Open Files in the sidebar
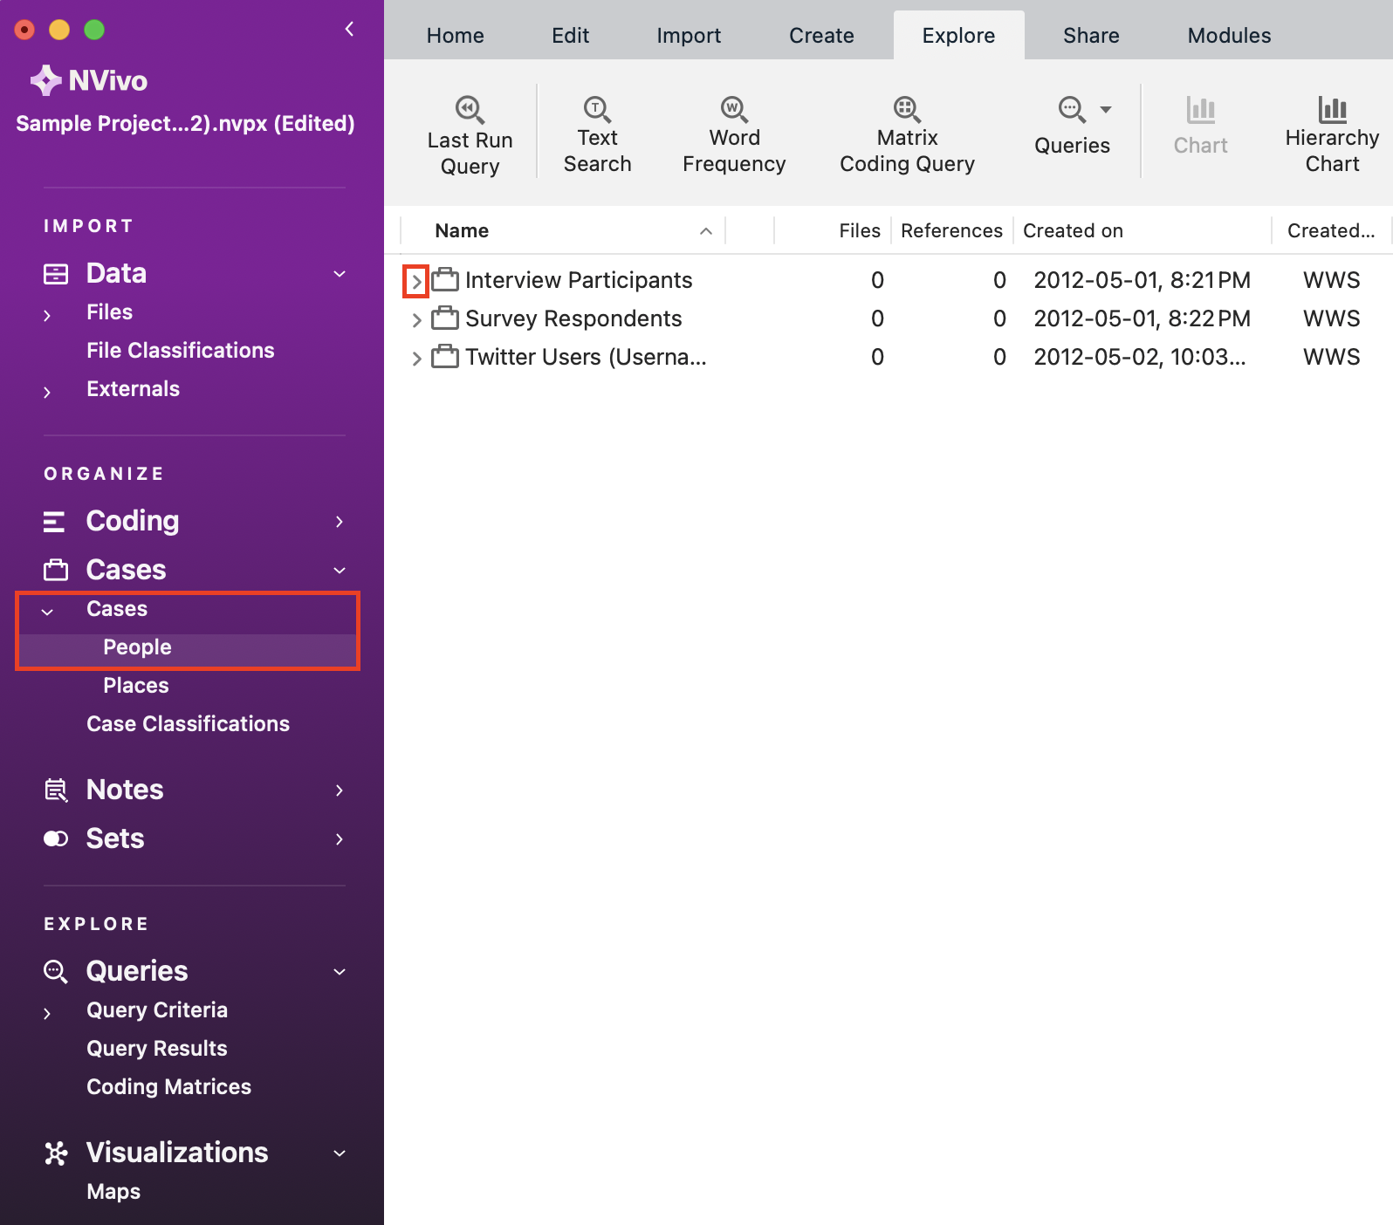The width and height of the screenshot is (1393, 1225). click(109, 311)
